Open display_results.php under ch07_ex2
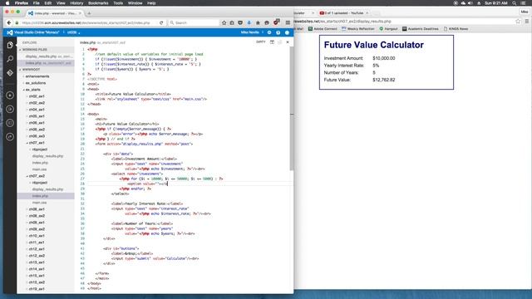The height and width of the screenshot is (299, 532). point(47,189)
